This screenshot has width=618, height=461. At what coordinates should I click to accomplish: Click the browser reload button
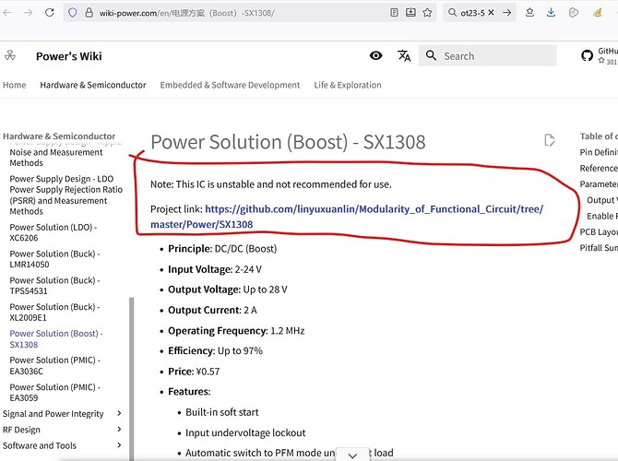(x=48, y=13)
